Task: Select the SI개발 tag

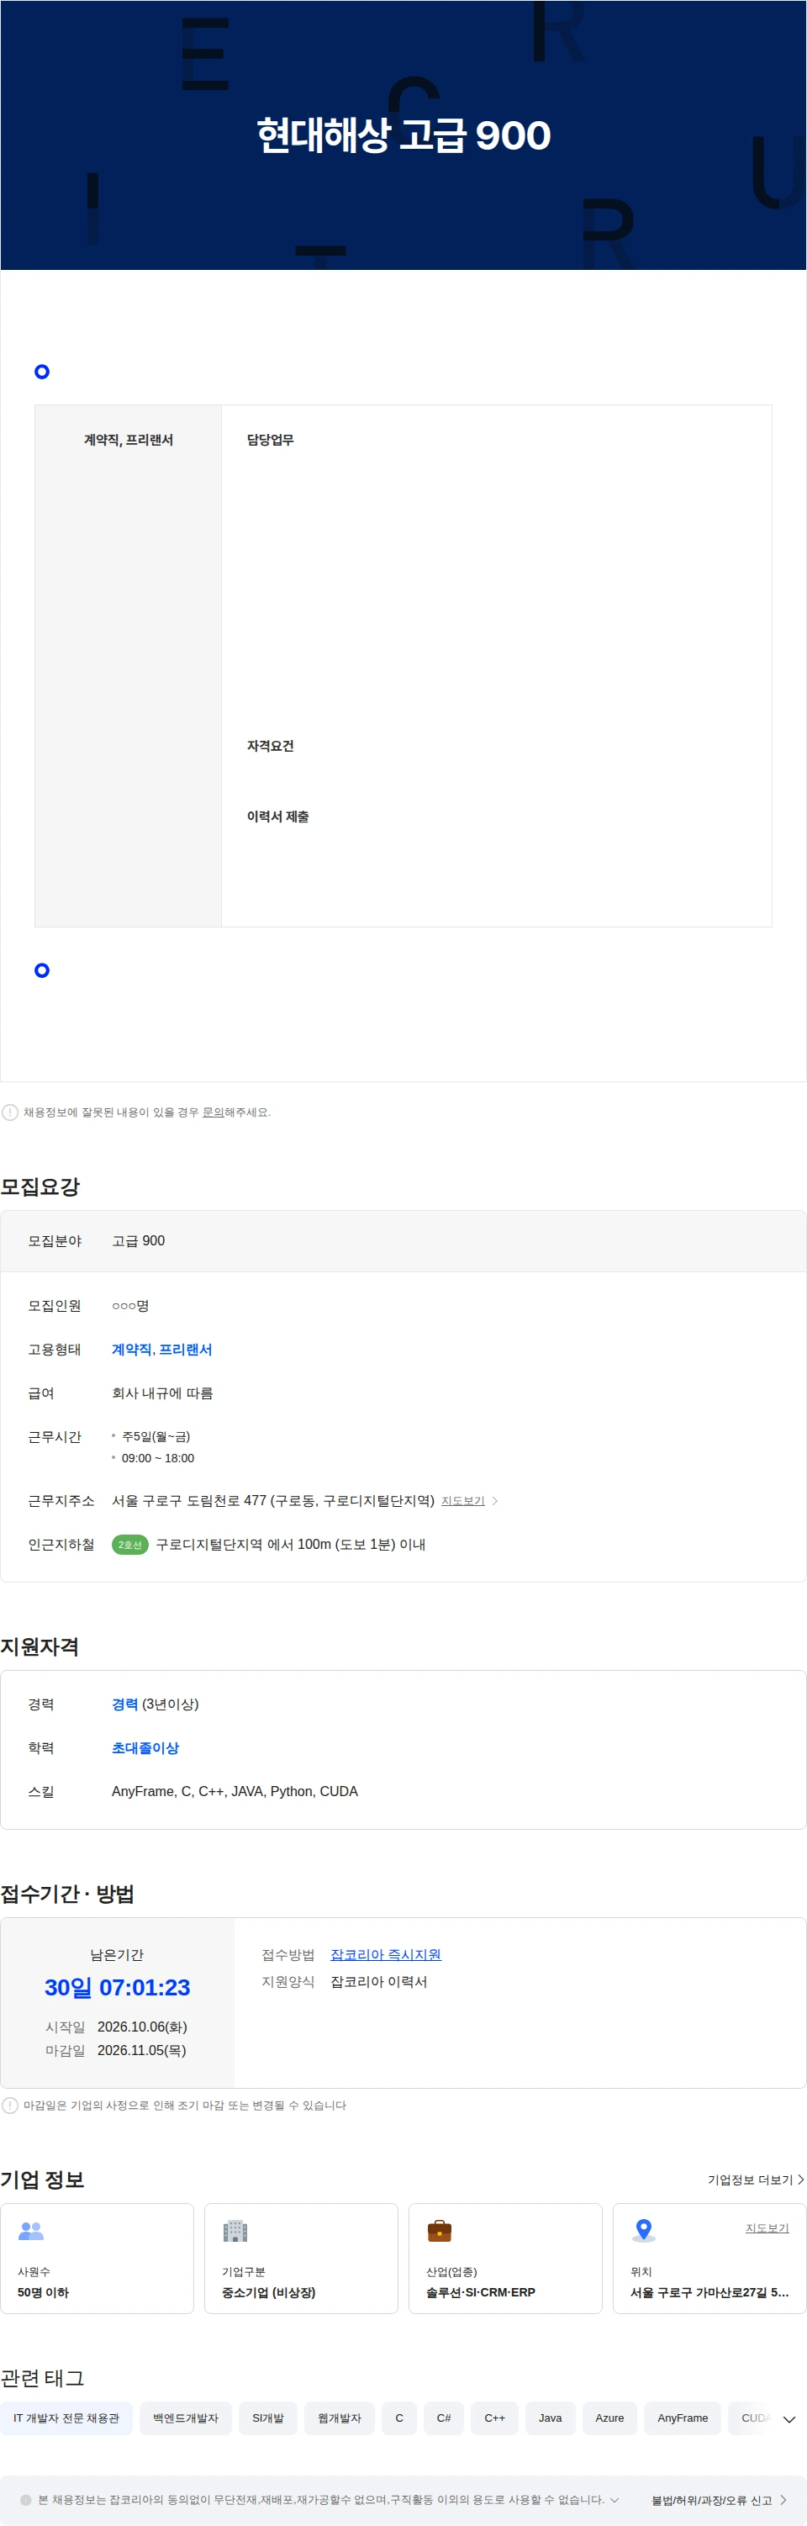Action: pos(267,2418)
